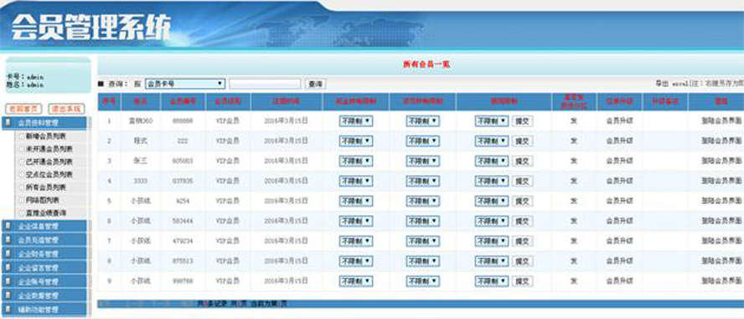Click 登陆会员界面 link in row numbered 8
This screenshot has width=744, height=319.
(721, 261)
